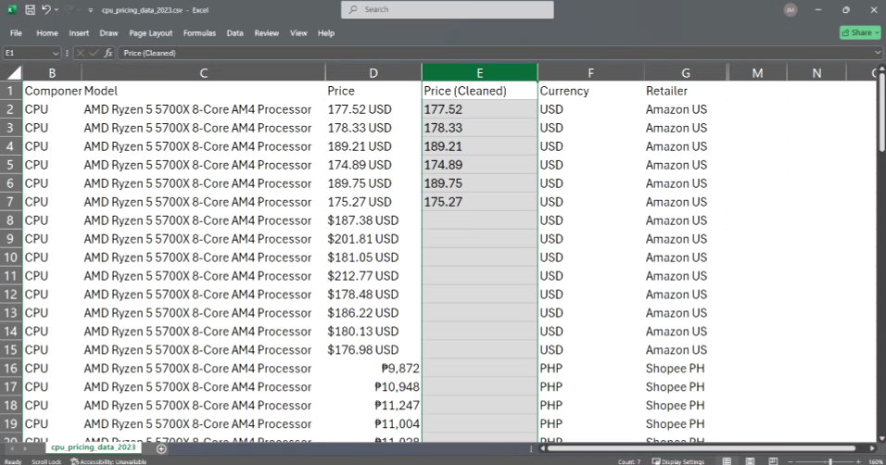Screen dimensions: 886x465
Task: Click the Retailer header cell
Action: click(x=686, y=91)
